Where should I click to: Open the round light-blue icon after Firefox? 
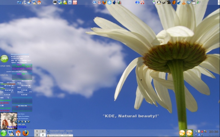(109, 2)
